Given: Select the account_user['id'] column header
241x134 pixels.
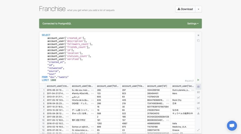Looking at the screenshot, I should pos(158,86).
